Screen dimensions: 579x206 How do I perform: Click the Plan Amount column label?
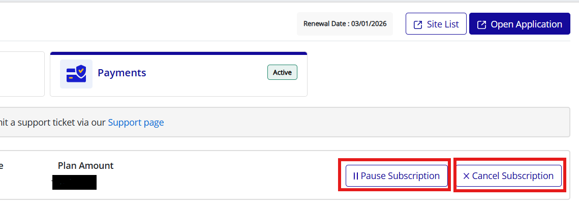[x=85, y=166]
